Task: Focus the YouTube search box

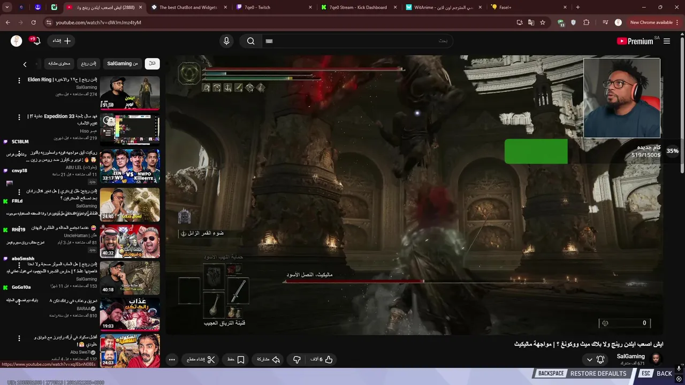Action: coord(357,41)
